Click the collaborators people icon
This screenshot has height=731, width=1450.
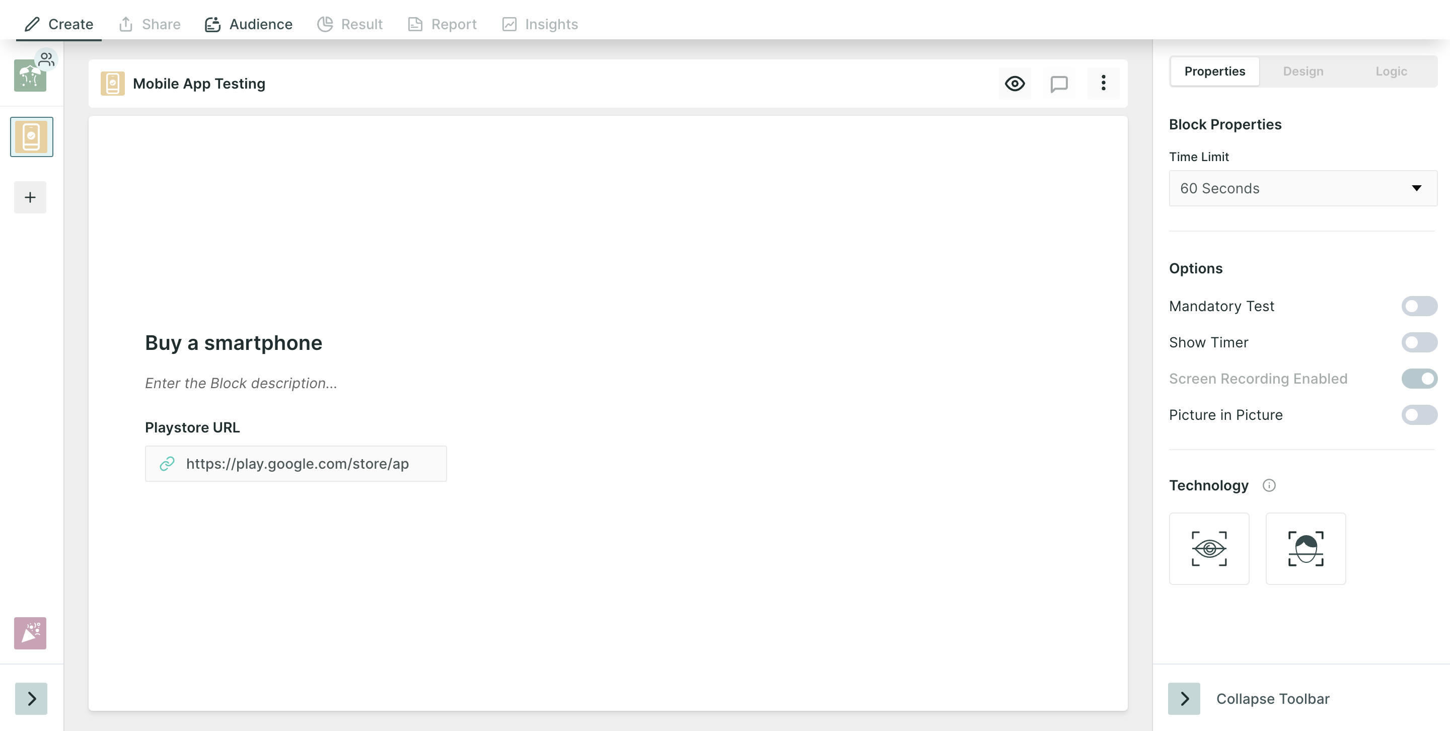[x=47, y=59]
